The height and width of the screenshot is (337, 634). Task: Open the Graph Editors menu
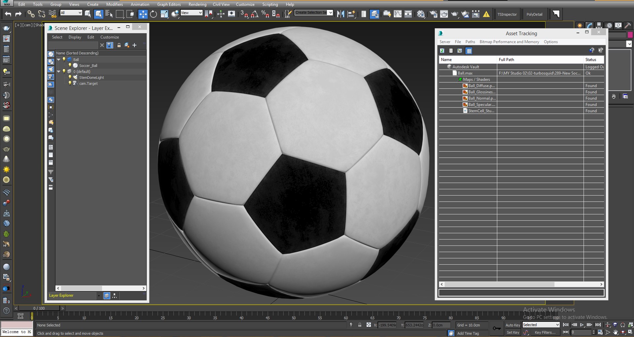pos(169,4)
